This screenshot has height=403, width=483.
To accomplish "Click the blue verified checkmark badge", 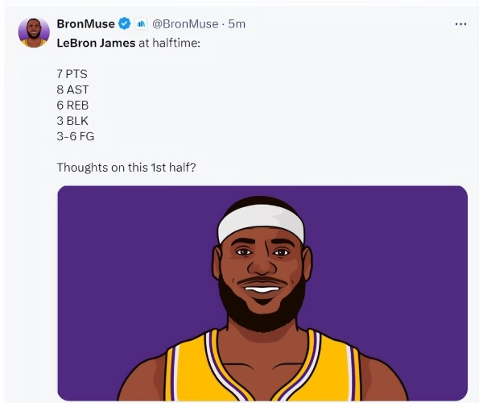I will coord(125,24).
